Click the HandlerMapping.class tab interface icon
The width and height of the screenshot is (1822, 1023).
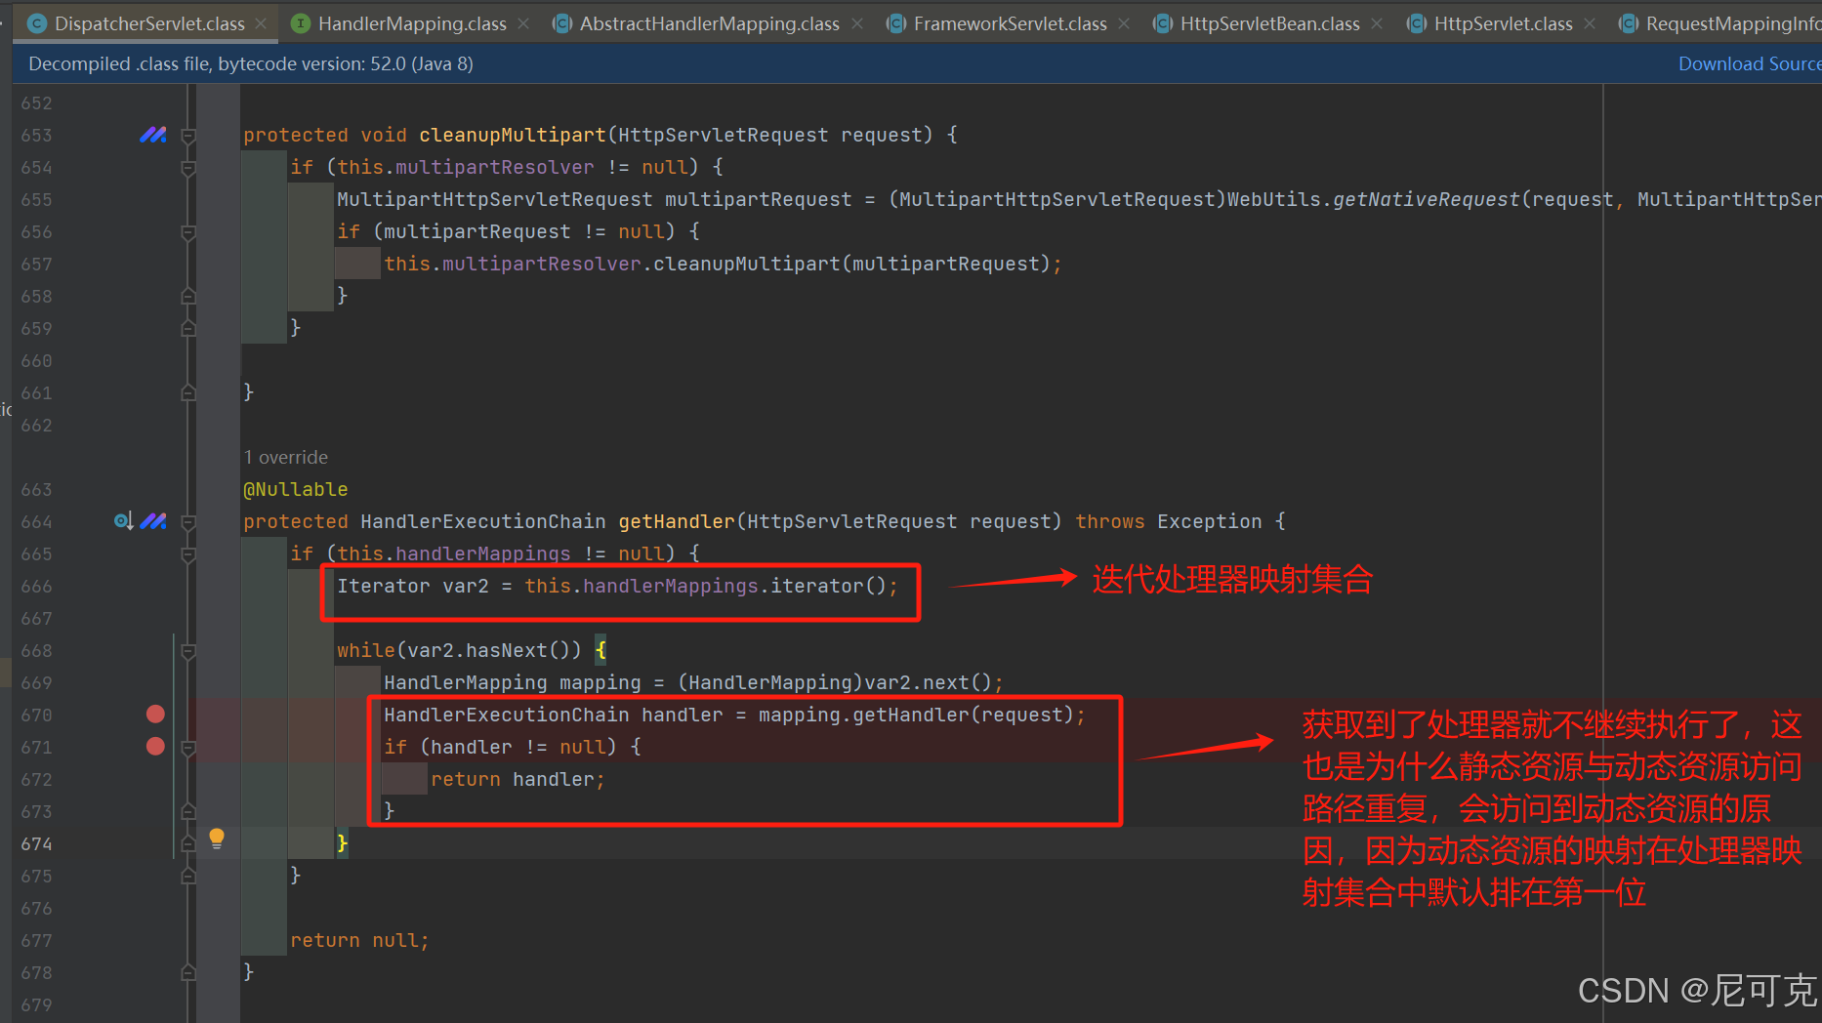point(301,23)
